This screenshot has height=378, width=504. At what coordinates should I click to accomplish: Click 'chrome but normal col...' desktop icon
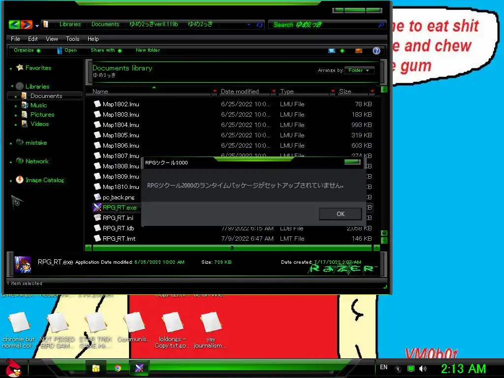19,330
